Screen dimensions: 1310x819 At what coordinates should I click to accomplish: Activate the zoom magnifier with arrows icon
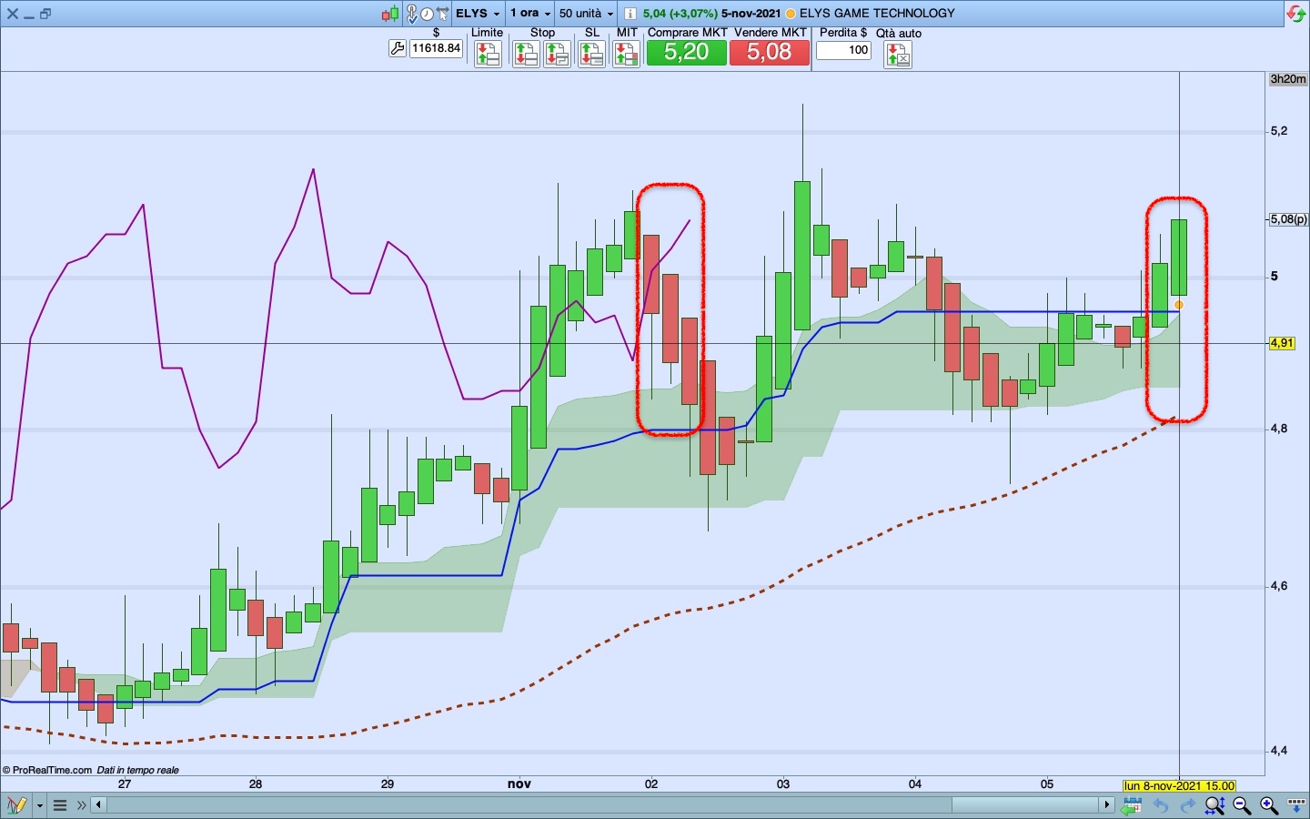tap(1214, 805)
